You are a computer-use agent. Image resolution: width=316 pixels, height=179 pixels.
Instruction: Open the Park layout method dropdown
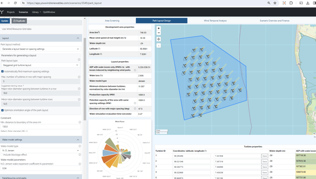pyautogui.click(x=41, y=49)
